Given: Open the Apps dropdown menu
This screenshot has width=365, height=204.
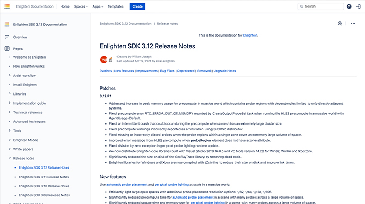Looking at the screenshot, I should 98,6.
